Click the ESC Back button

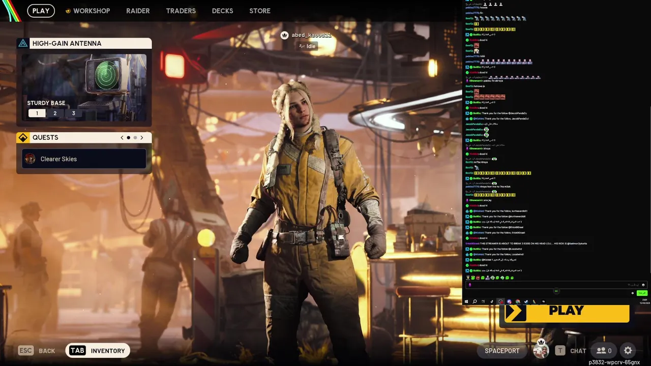tap(37, 351)
